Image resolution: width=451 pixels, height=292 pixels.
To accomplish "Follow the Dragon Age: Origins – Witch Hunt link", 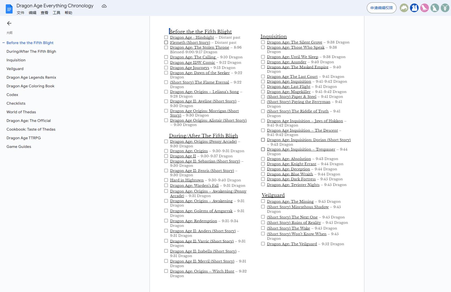I will click(x=202, y=271).
